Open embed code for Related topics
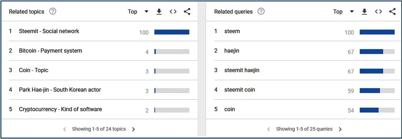 coord(173,11)
